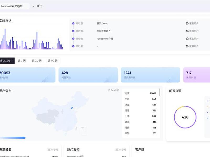
Task: Switch to the 近 30 天 tab
Action: point(37,61)
